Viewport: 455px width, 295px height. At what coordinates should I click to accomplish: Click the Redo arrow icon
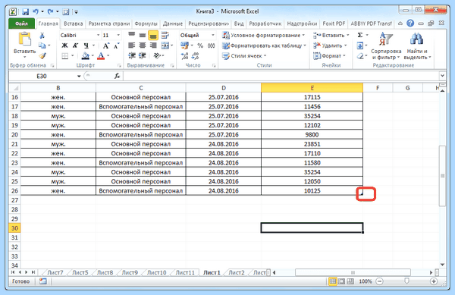point(51,11)
